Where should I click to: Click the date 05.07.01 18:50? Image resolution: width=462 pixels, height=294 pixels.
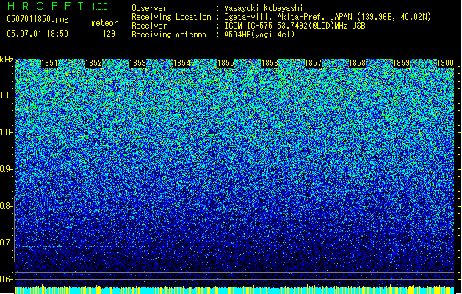pos(37,33)
